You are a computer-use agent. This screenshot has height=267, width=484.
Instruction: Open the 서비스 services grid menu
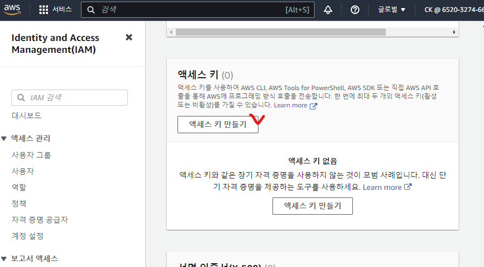point(56,10)
